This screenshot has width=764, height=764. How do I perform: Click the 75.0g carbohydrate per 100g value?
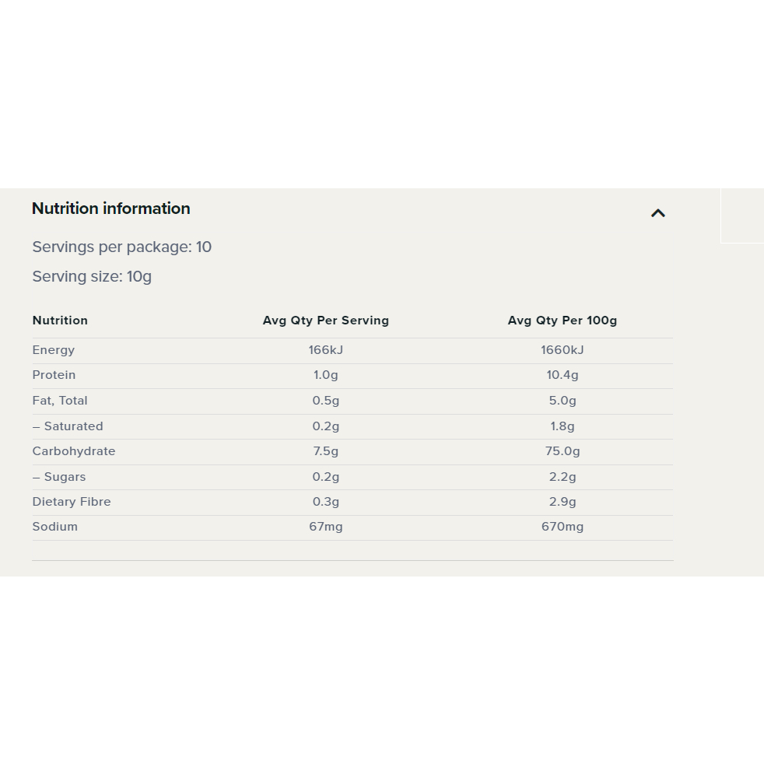click(x=562, y=451)
